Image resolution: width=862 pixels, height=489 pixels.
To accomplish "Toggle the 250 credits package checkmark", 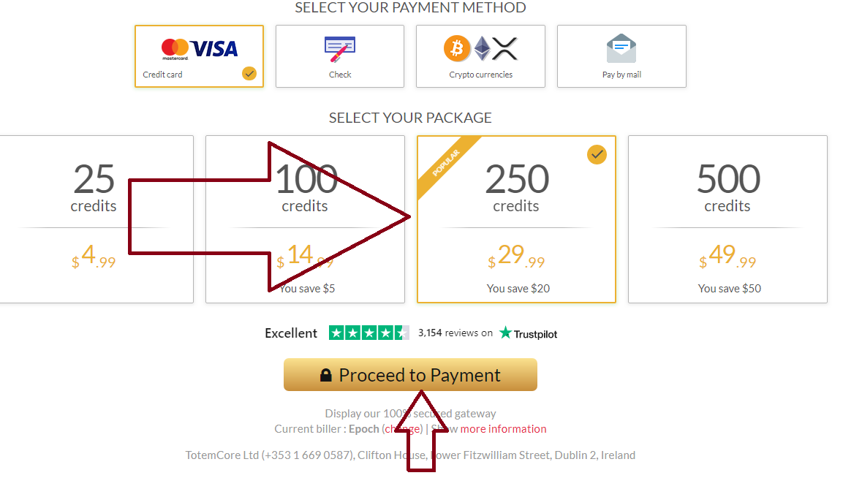I will tap(597, 154).
